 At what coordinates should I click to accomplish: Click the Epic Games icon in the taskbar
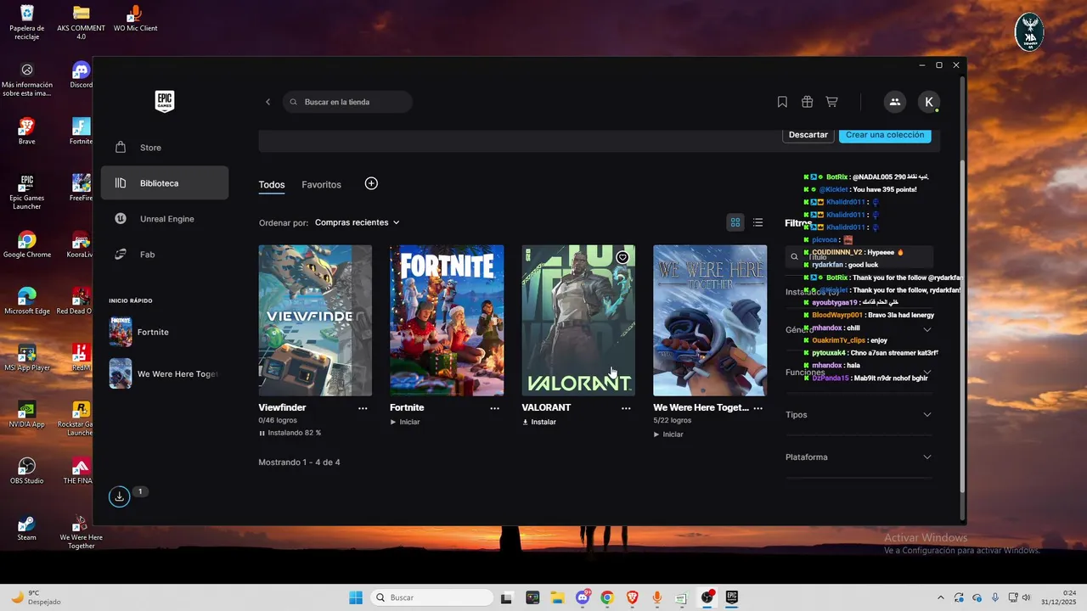[731, 597]
